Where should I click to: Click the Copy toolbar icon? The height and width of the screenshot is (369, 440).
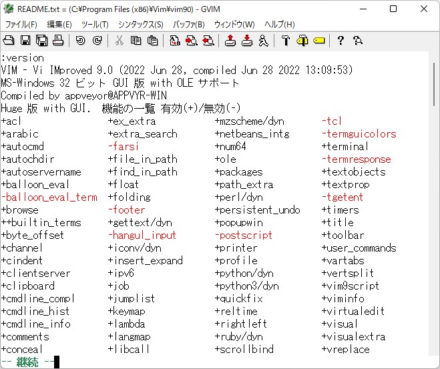coord(136,41)
